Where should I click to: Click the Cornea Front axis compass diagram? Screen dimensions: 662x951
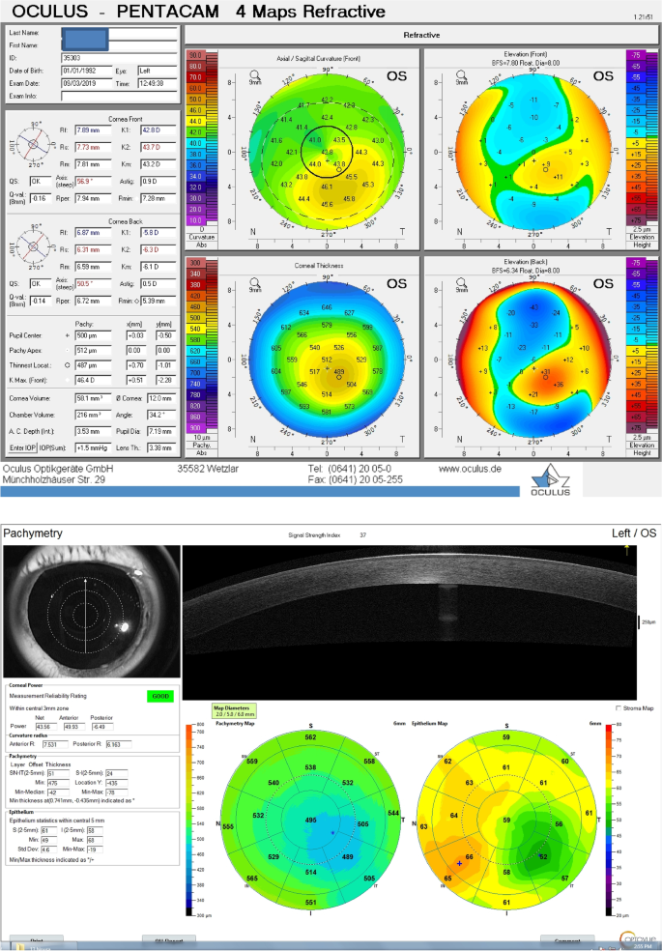[32, 147]
